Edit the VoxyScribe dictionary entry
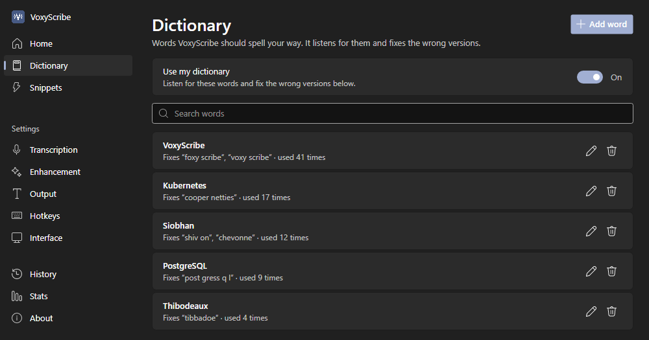This screenshot has height=340, width=649. (591, 151)
